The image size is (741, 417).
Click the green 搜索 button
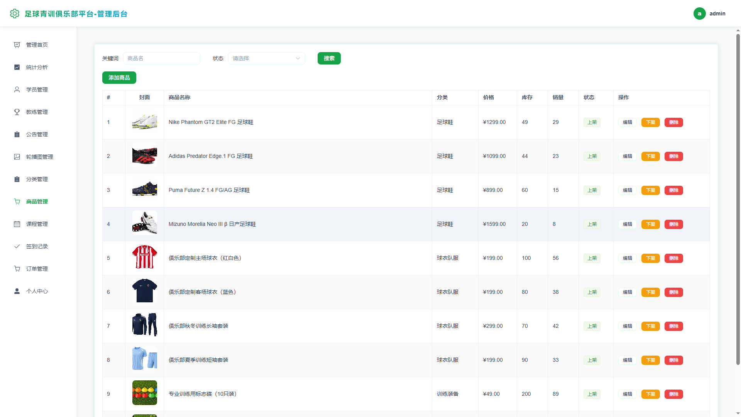tap(329, 58)
